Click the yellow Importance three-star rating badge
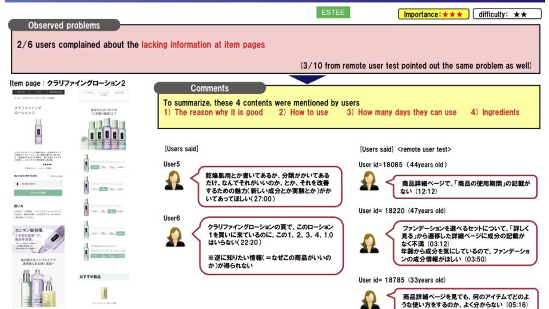 click(x=433, y=14)
